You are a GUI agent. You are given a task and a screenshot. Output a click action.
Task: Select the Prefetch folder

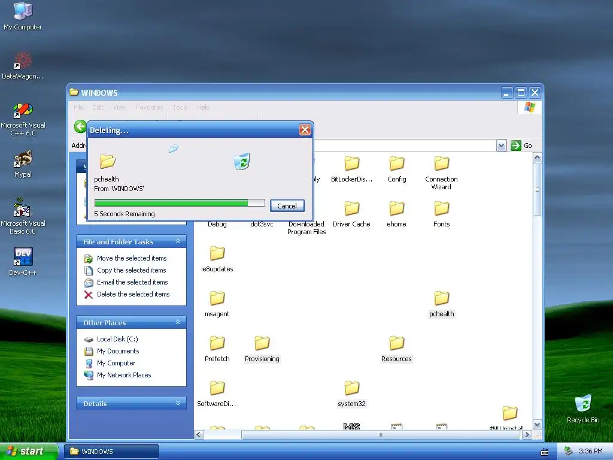(217, 349)
